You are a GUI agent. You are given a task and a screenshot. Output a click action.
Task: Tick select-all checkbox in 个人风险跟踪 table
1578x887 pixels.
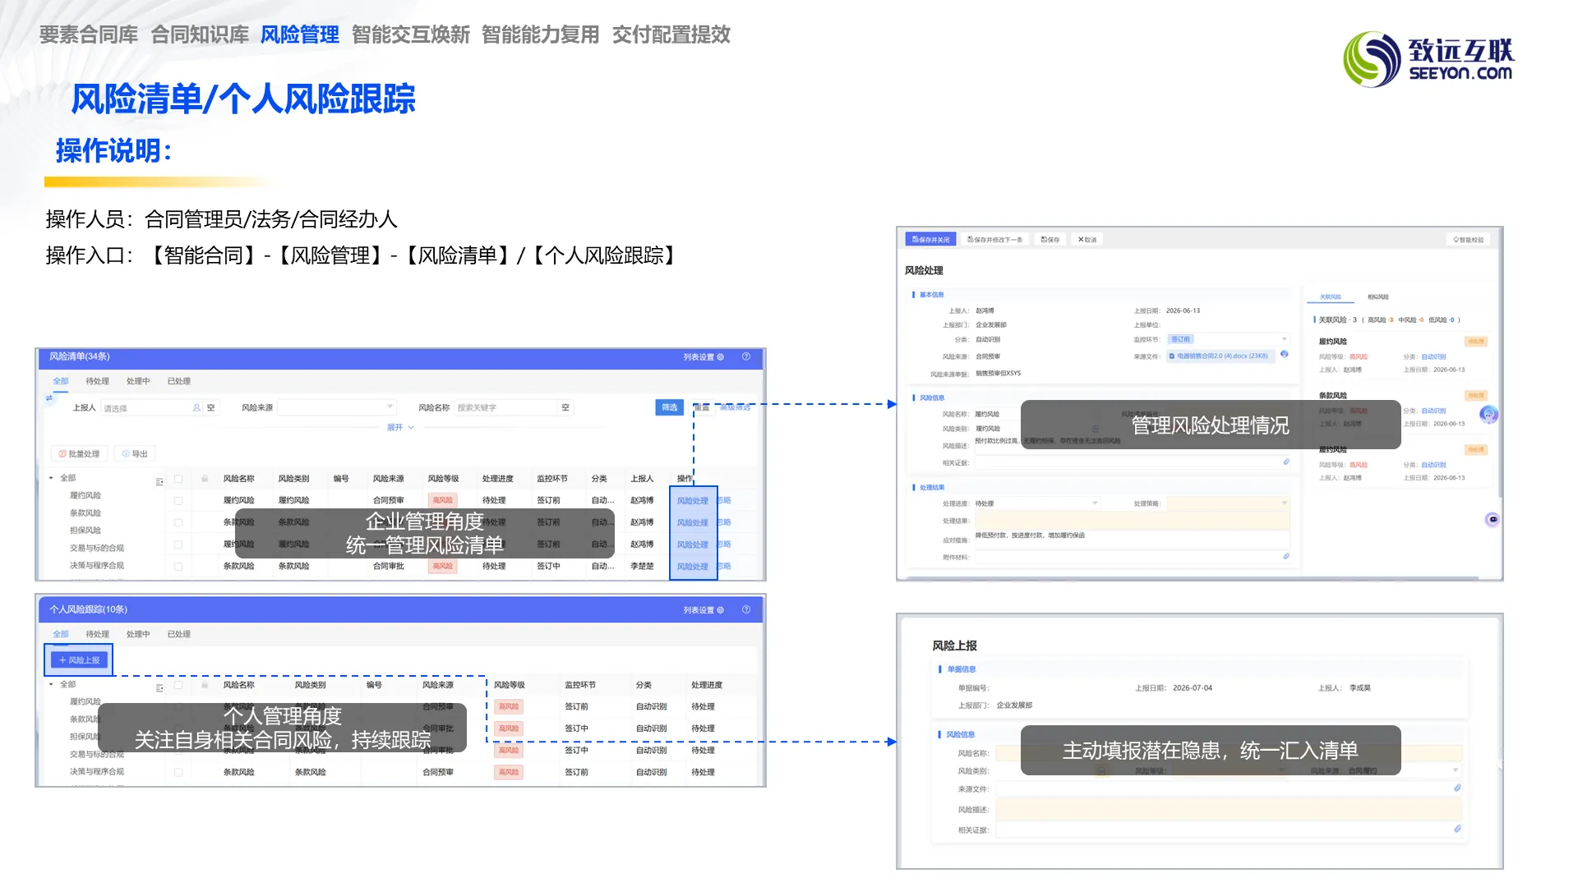point(178,685)
